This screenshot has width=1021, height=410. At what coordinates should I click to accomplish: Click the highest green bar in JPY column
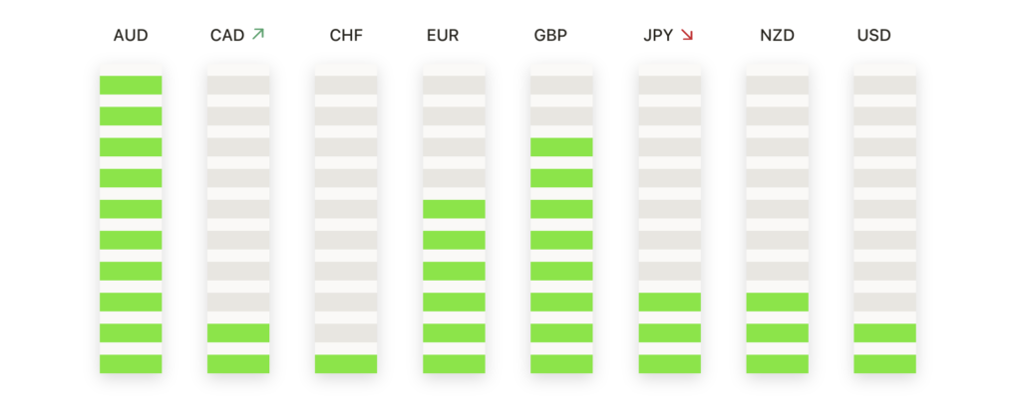coord(669,303)
